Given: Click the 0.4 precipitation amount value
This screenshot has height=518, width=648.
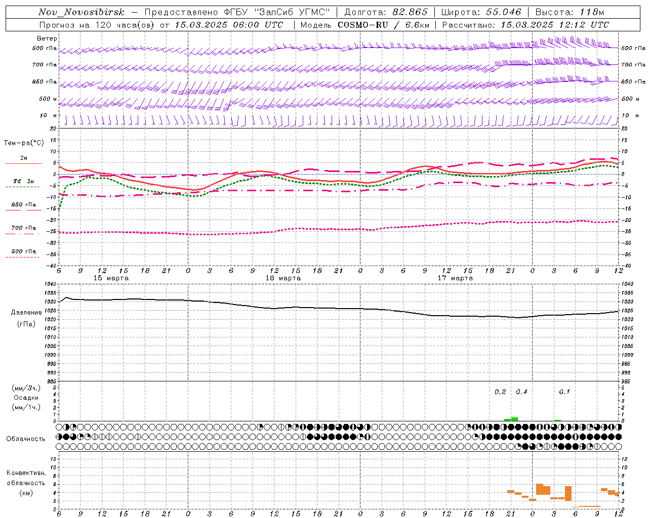Looking at the screenshot, I should (521, 392).
